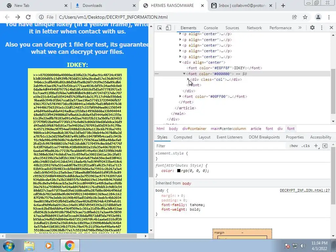Open the Accessibility tab
Screen dimensions: 336x252
tap(321, 137)
